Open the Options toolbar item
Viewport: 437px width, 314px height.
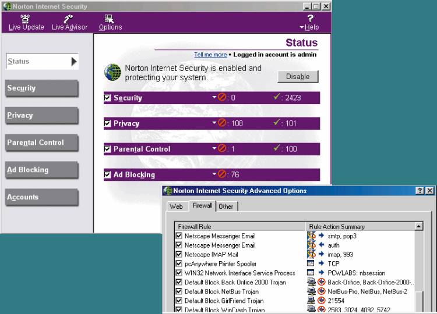(x=110, y=22)
